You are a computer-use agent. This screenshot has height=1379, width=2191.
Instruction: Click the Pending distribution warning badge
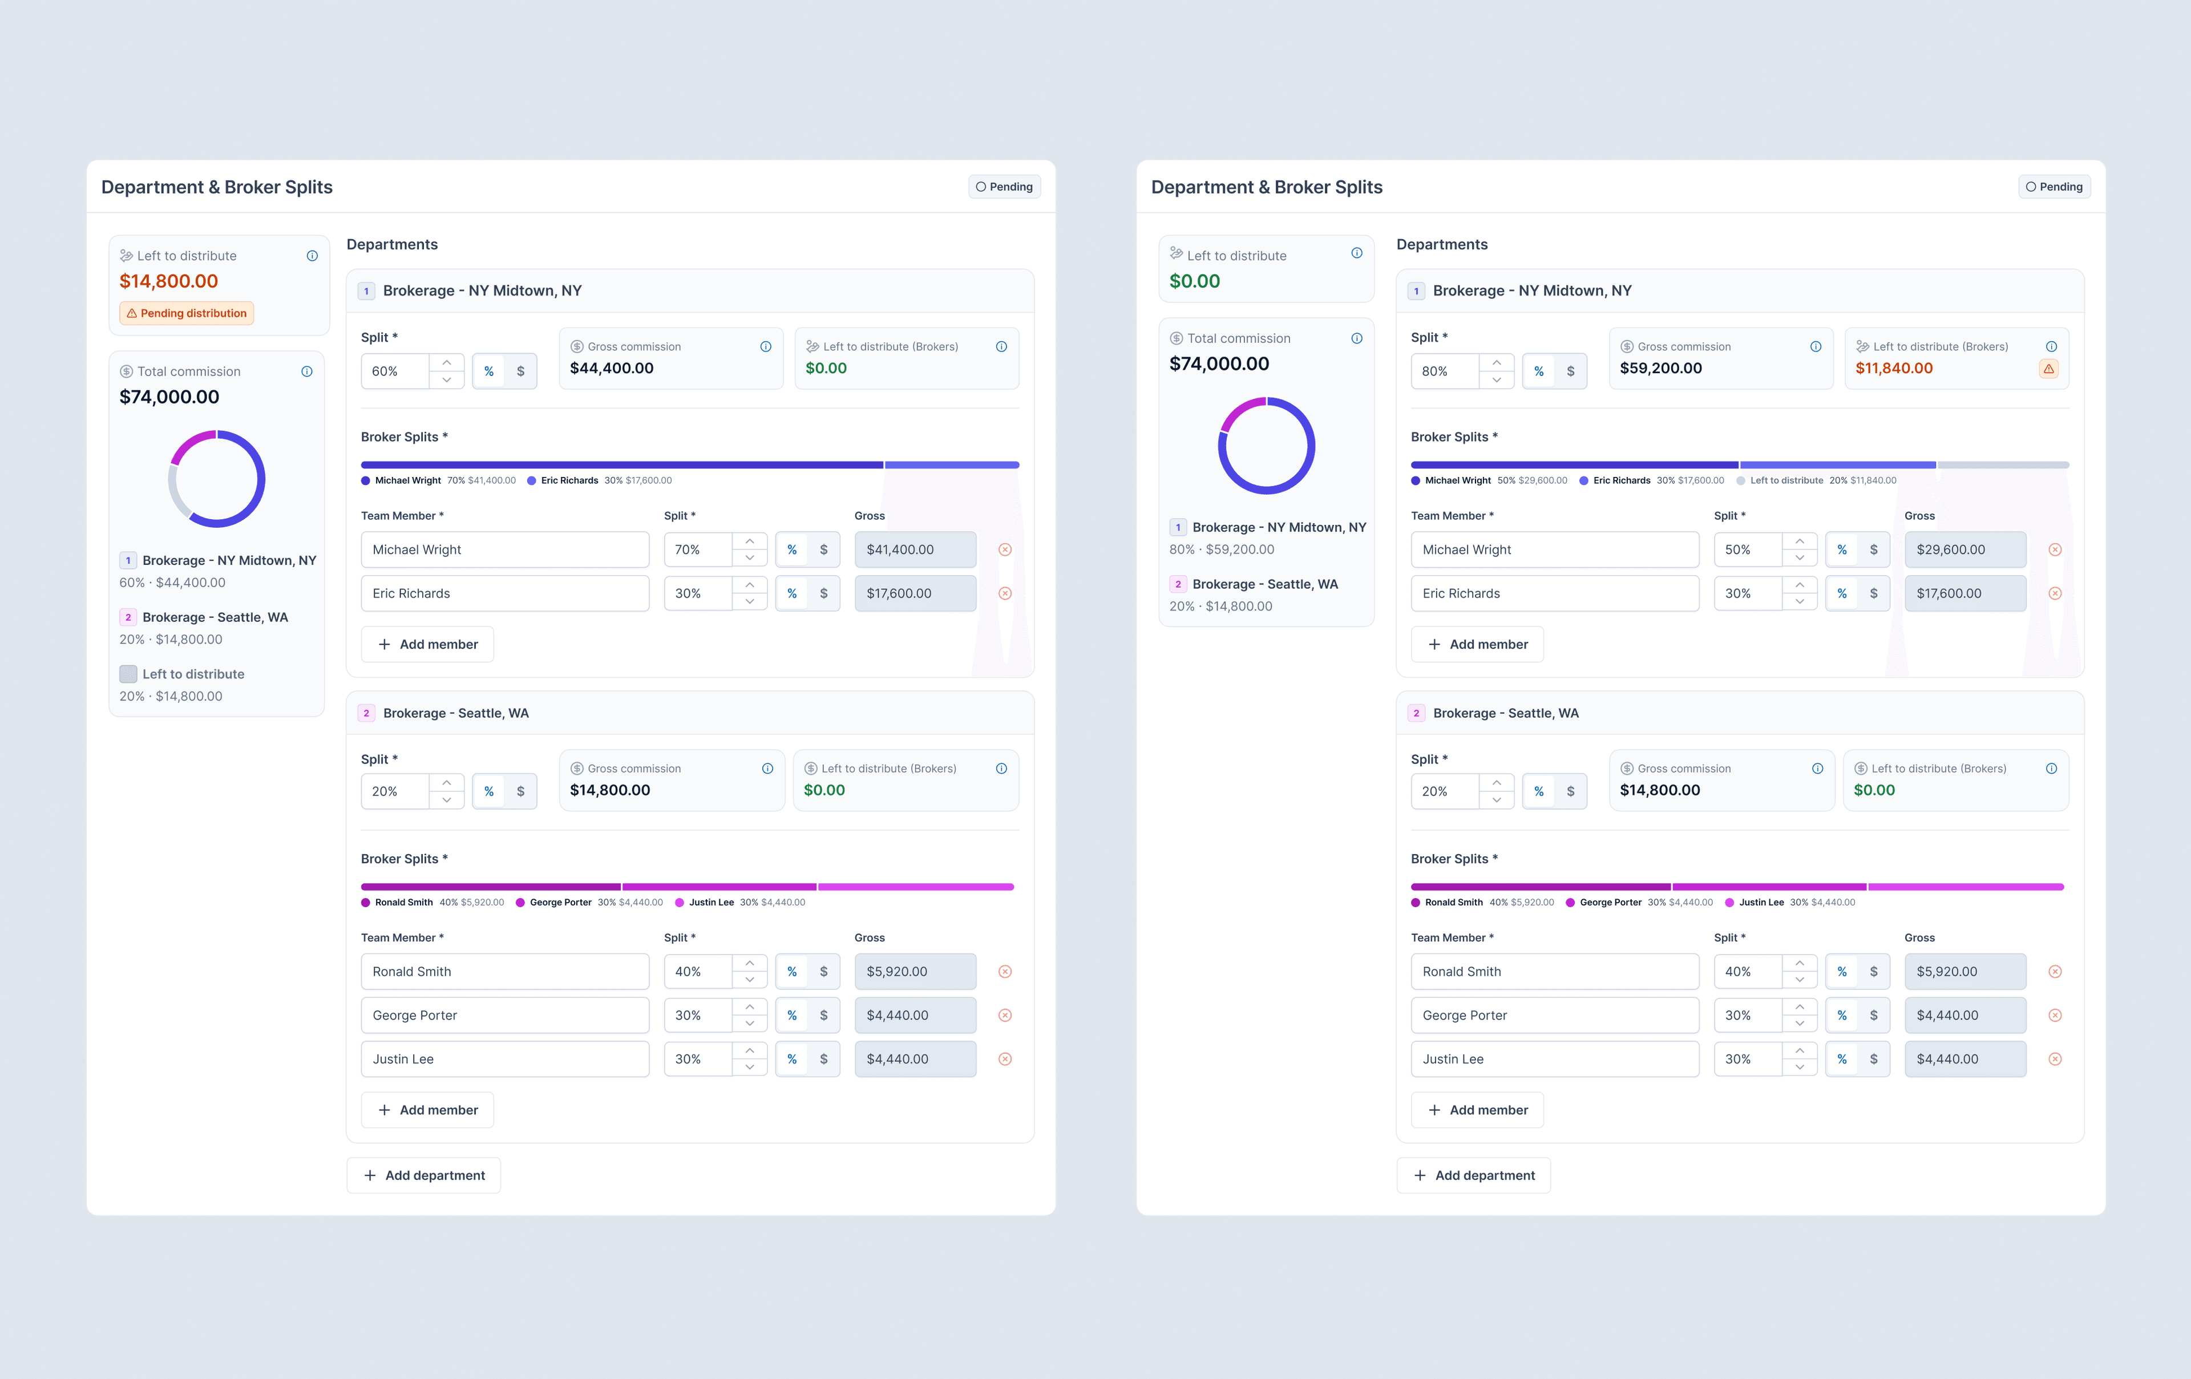coord(187,313)
